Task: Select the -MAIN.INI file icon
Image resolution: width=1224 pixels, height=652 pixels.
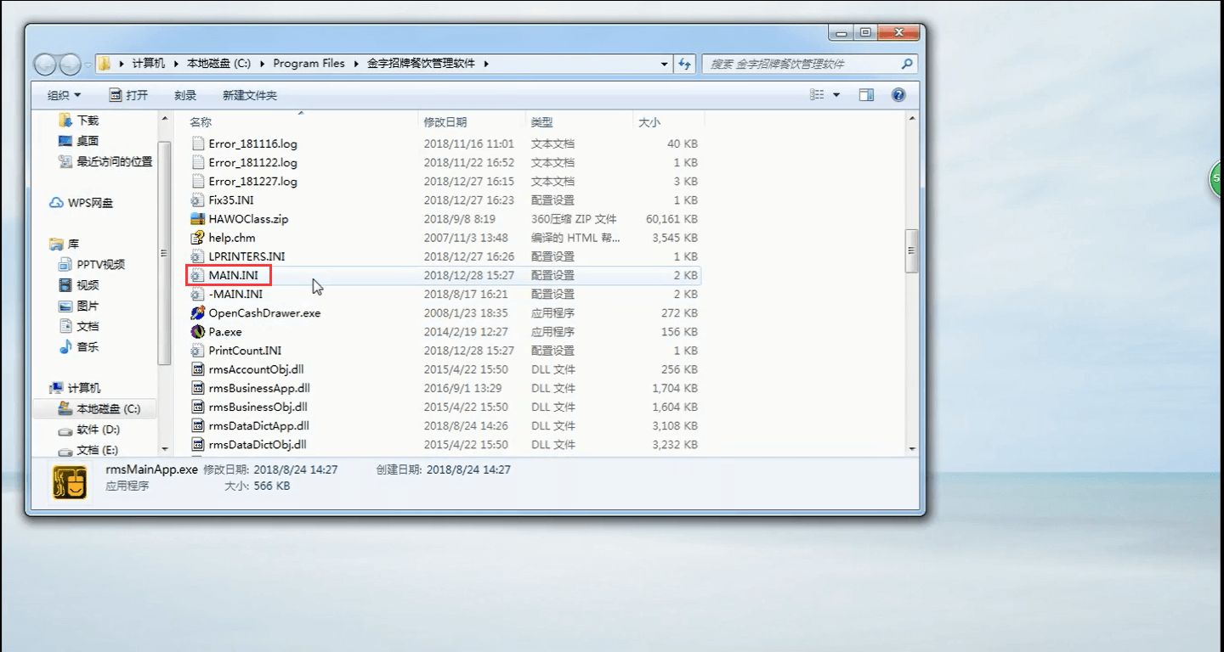Action: tap(197, 294)
